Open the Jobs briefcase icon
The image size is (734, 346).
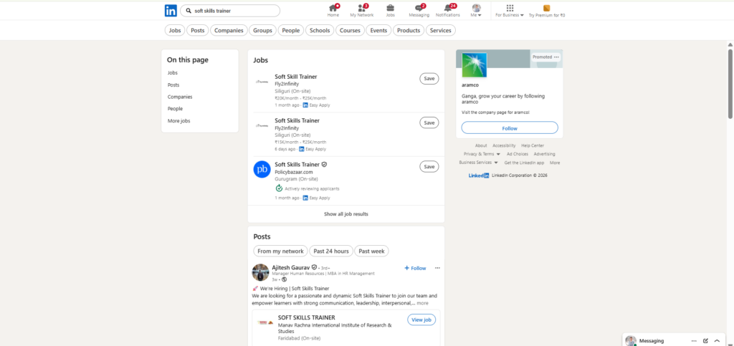[390, 8]
